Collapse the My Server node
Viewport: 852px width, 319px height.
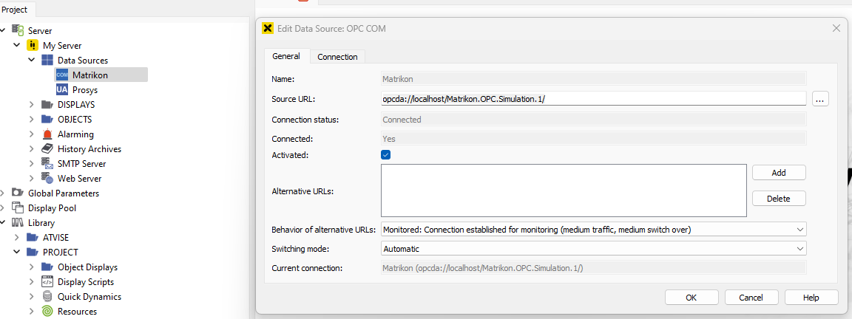click(x=17, y=46)
